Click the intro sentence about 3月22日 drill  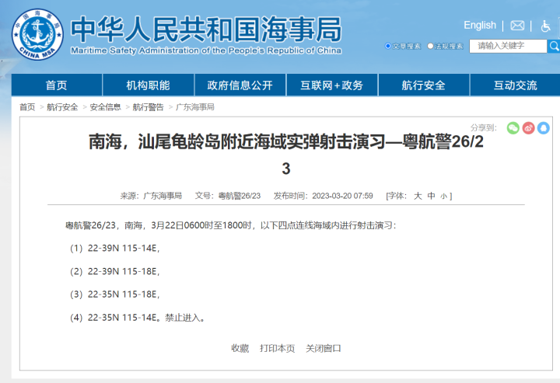pos(231,225)
